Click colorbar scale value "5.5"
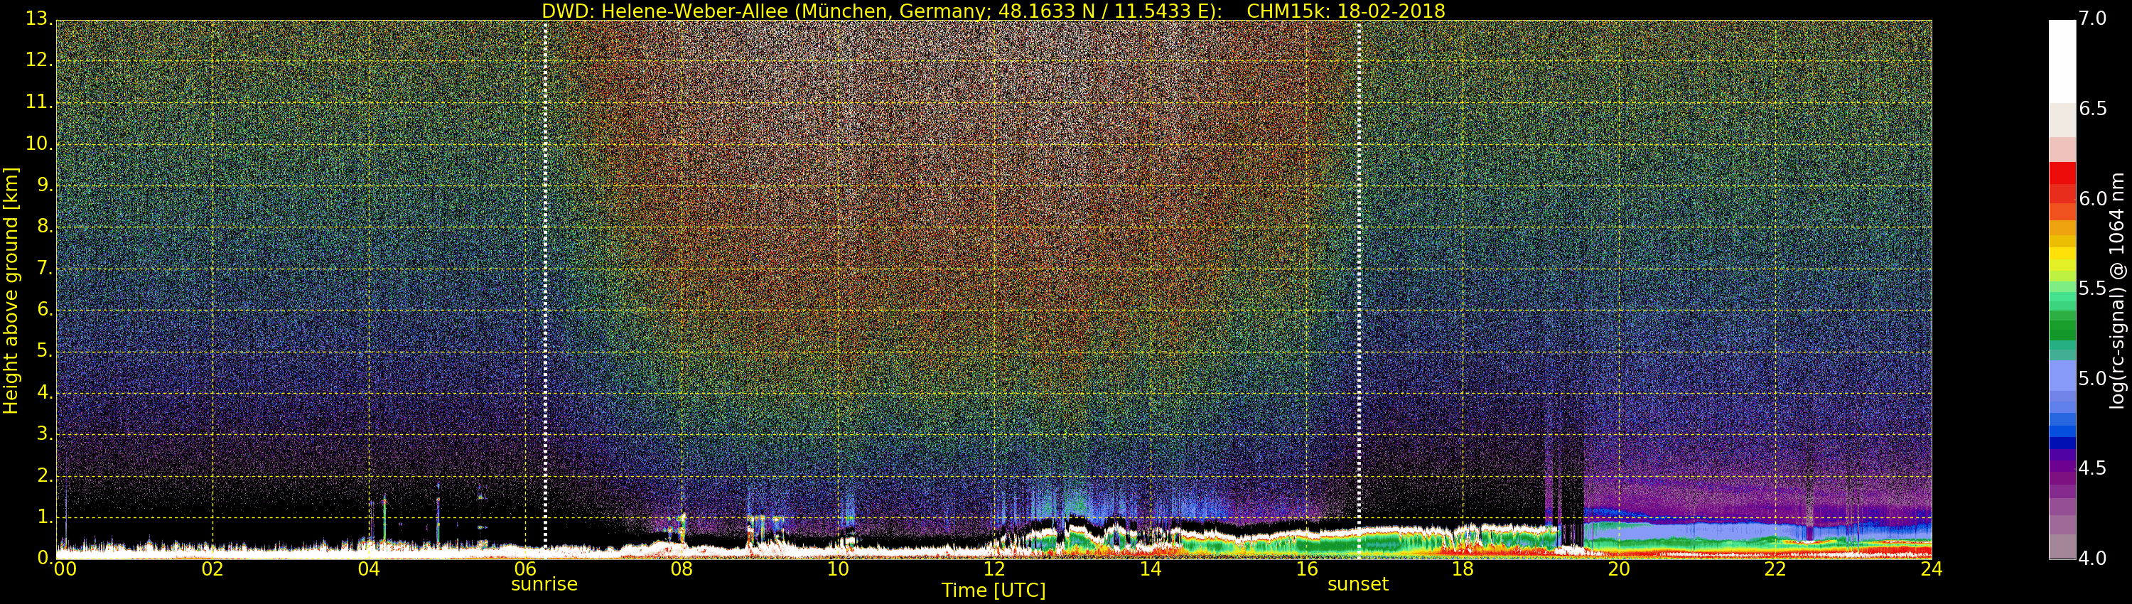Image resolution: width=2132 pixels, height=604 pixels. pyautogui.click(x=2093, y=288)
